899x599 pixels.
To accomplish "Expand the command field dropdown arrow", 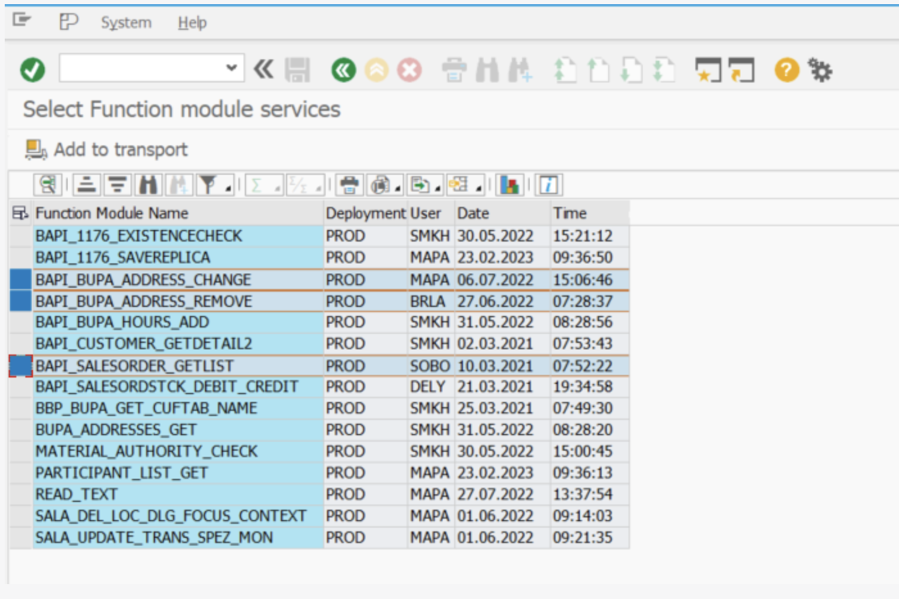I will coord(232,68).
